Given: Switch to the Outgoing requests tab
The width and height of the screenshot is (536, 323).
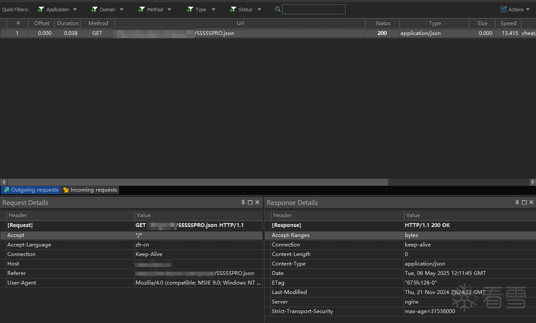Looking at the screenshot, I should [31, 190].
